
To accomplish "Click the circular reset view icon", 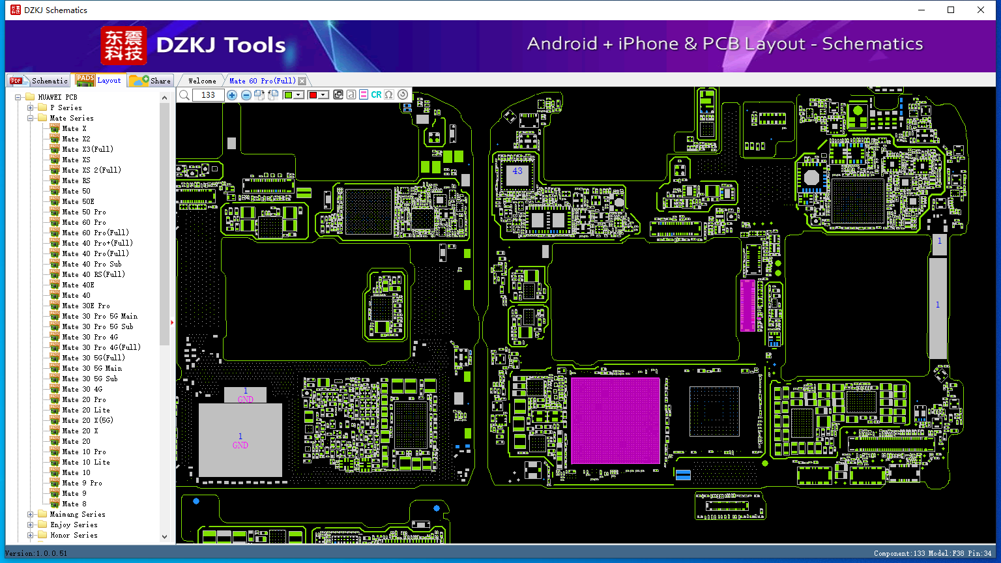I will [x=403, y=95].
